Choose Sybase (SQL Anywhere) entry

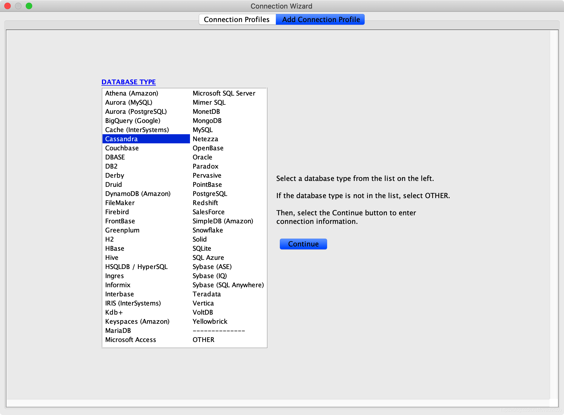[228, 285]
